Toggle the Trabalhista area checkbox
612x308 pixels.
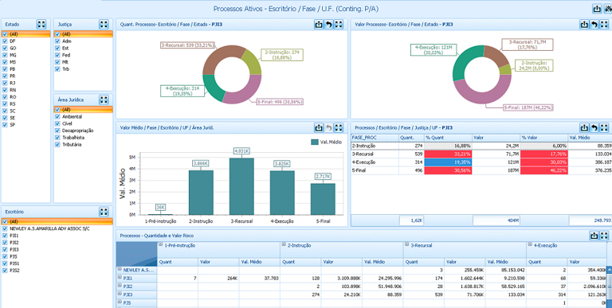point(57,138)
